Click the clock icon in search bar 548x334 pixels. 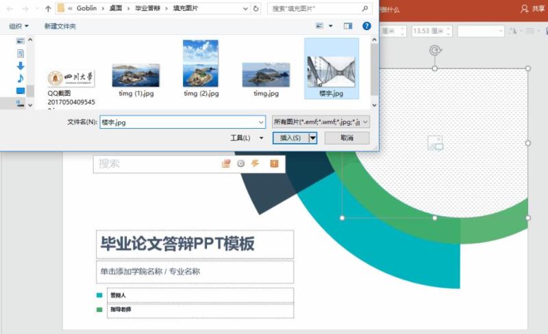tap(241, 164)
